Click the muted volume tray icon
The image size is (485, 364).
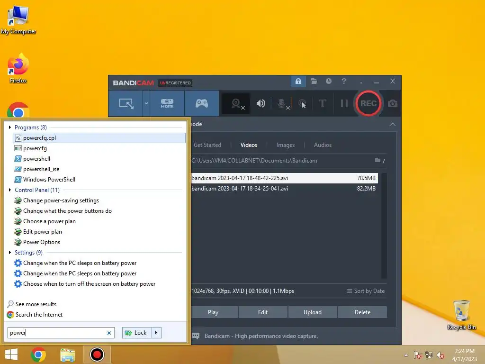440,355
